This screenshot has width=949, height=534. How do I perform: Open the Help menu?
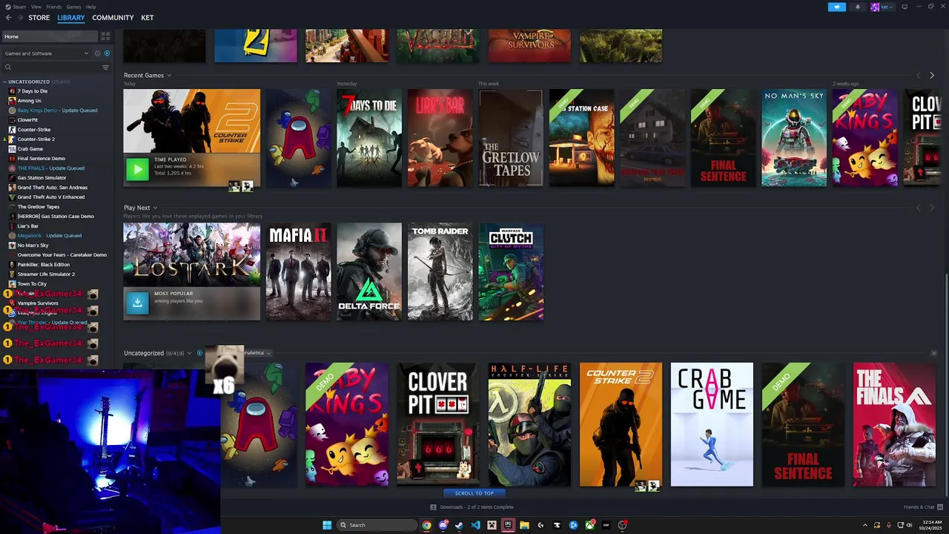[x=90, y=7]
